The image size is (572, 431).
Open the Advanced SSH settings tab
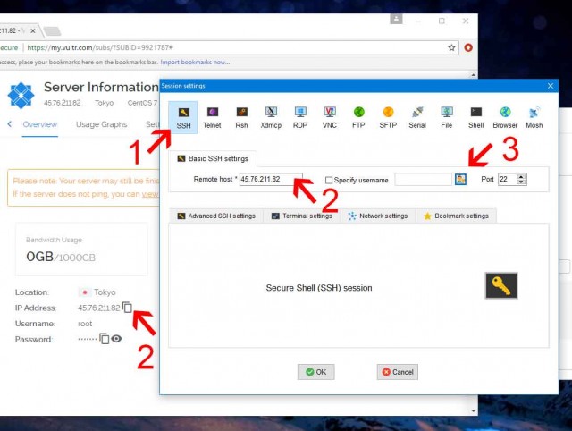[216, 215]
